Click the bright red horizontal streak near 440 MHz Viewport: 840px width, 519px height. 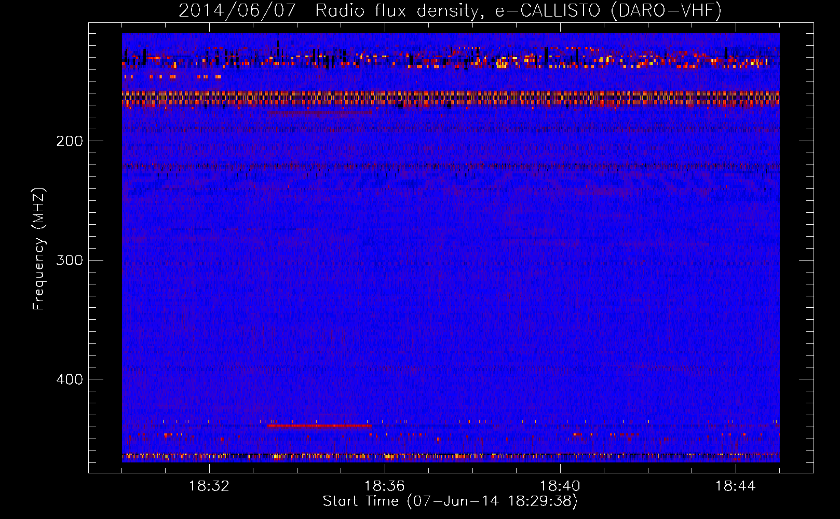(x=319, y=426)
